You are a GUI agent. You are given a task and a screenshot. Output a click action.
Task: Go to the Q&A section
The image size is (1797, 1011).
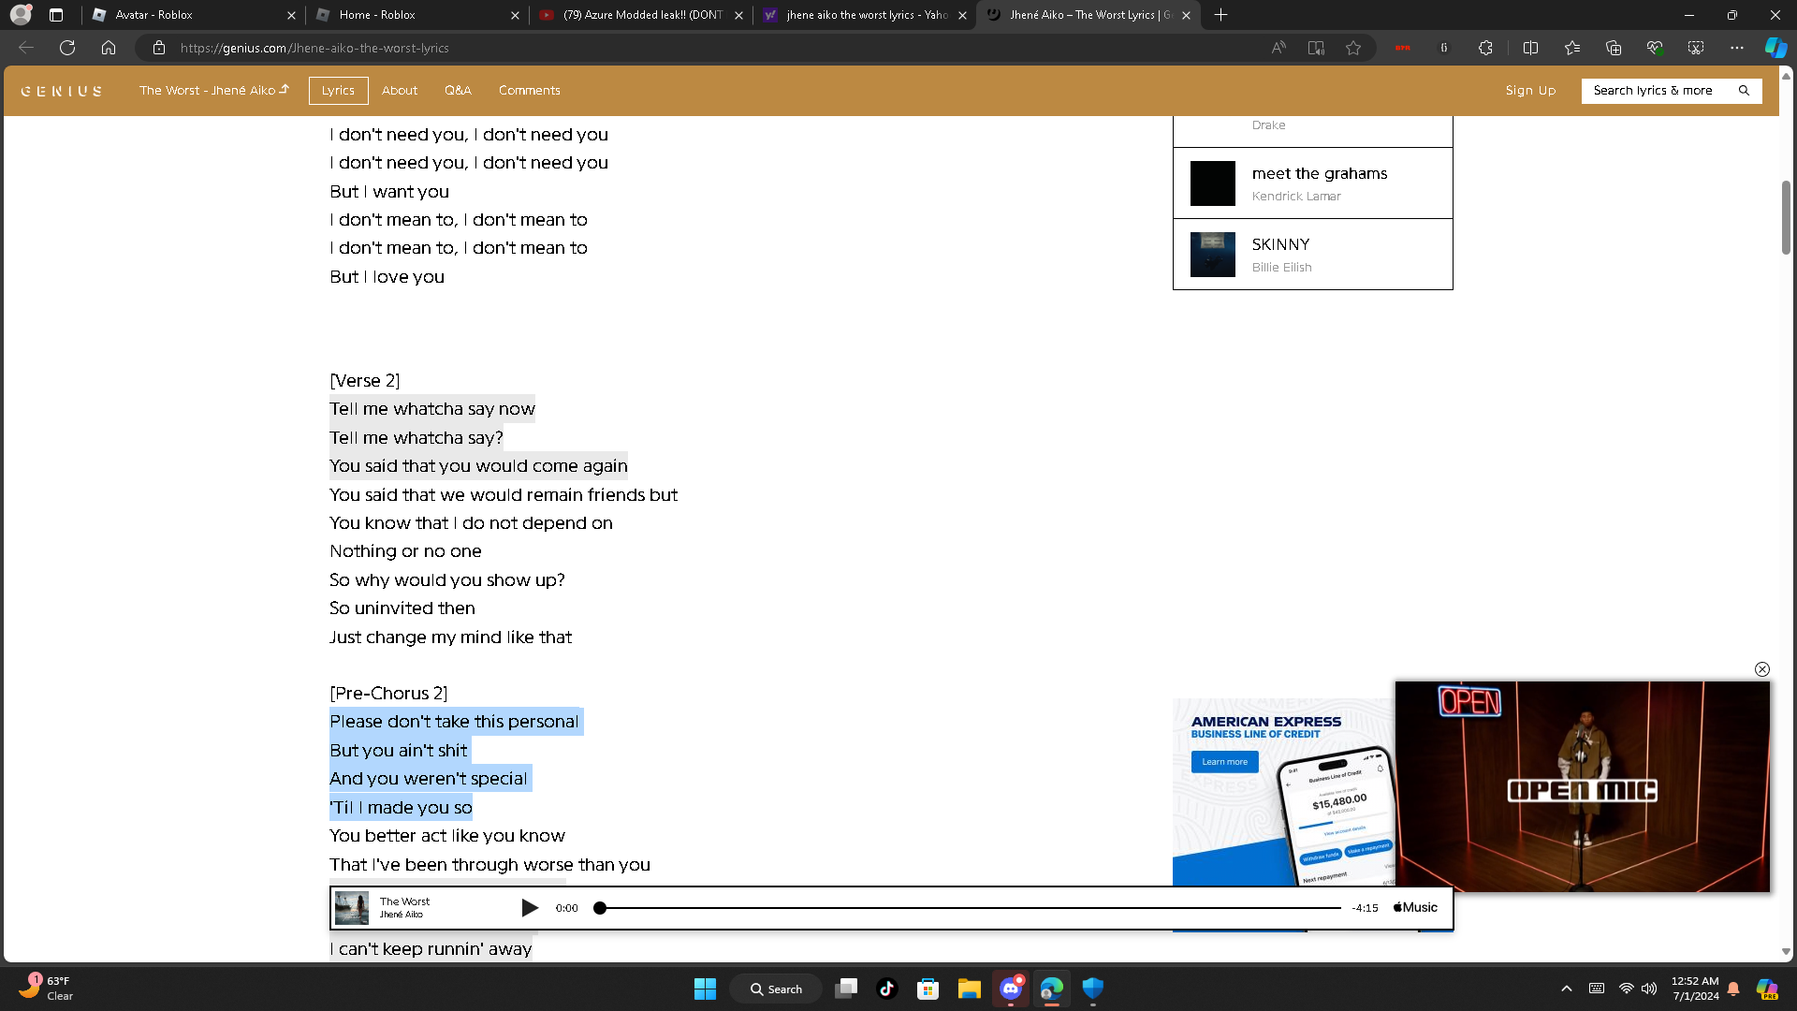[x=458, y=91]
